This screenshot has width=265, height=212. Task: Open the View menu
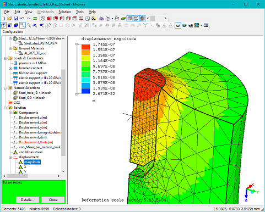pos(29,12)
